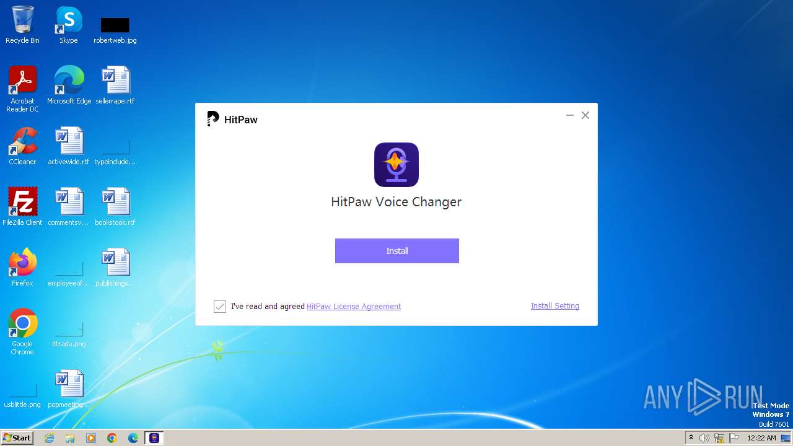The height and width of the screenshot is (446, 793).
Task: Open Edge from the taskbar
Action: point(133,438)
